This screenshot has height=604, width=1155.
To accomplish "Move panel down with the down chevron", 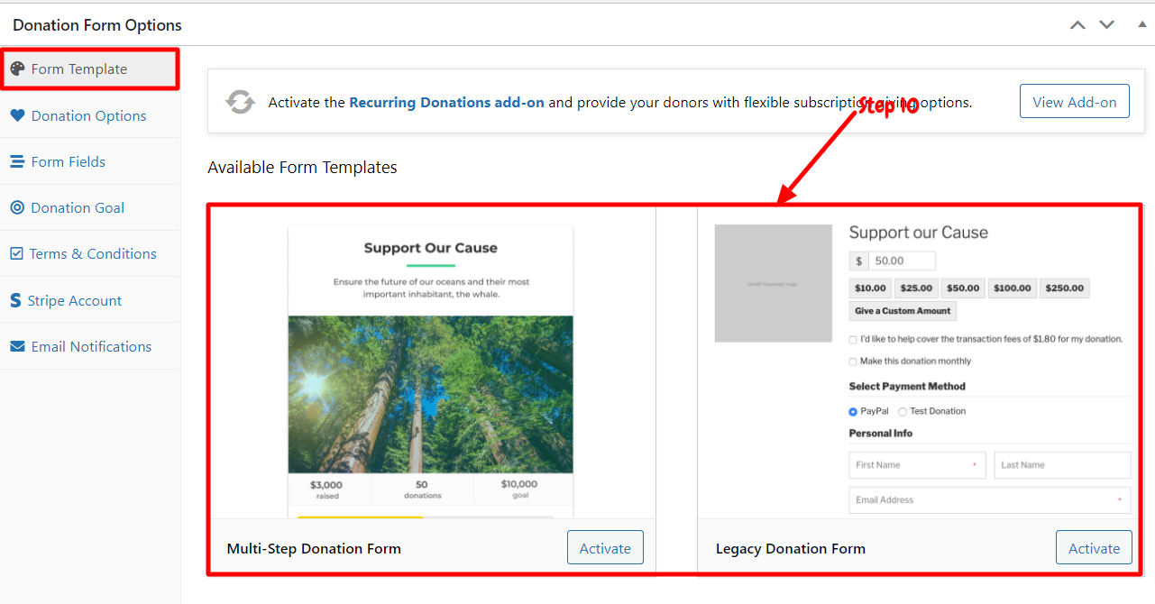I will 1106,24.
